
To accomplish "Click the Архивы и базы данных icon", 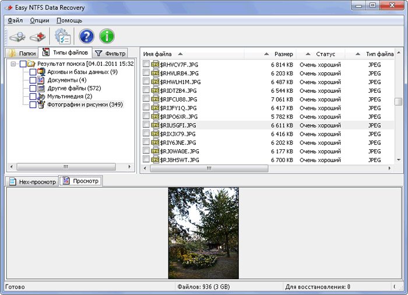I will 41,72.
